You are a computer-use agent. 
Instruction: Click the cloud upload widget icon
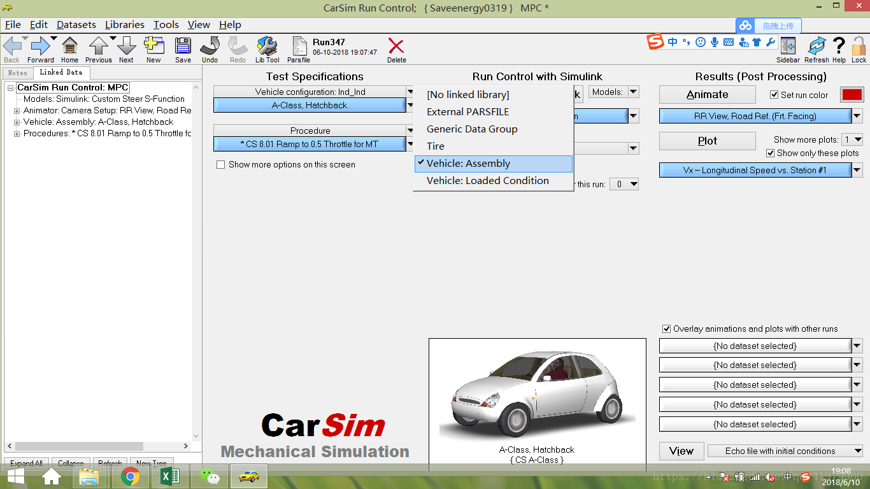click(745, 26)
